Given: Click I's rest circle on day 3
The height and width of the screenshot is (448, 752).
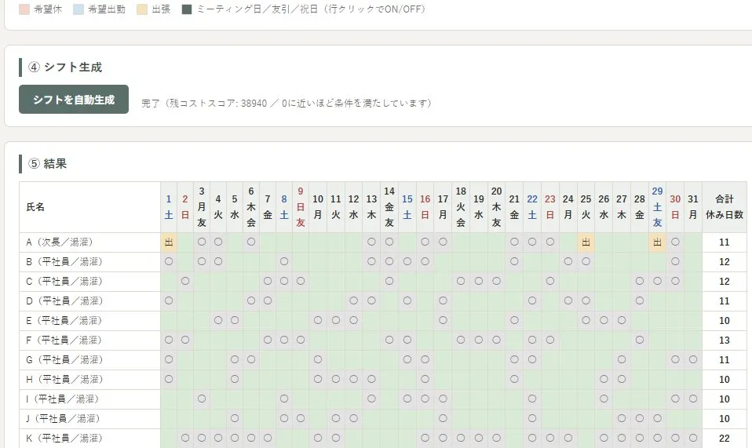Looking at the screenshot, I should 202,399.
